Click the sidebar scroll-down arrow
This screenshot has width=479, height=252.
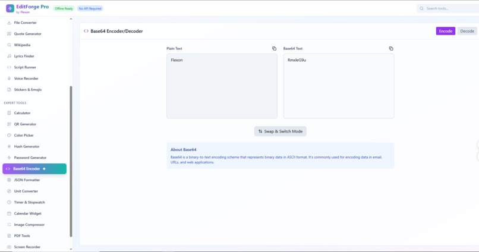pos(71,249)
